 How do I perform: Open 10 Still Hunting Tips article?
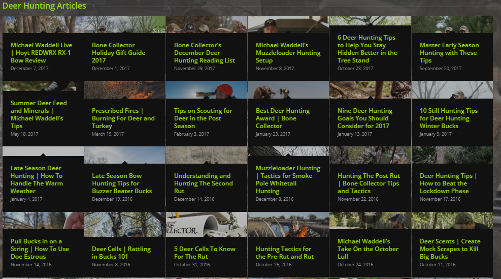click(449, 118)
